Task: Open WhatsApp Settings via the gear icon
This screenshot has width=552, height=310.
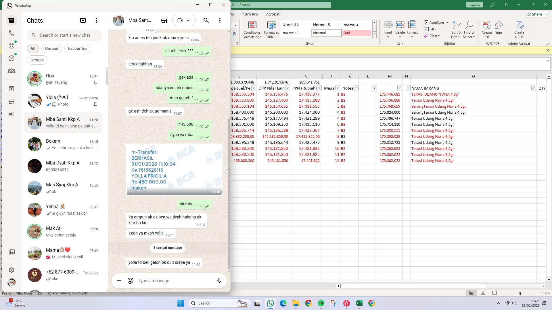Action: [x=11, y=270]
